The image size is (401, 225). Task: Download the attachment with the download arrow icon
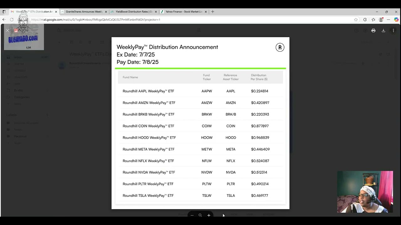(383, 31)
